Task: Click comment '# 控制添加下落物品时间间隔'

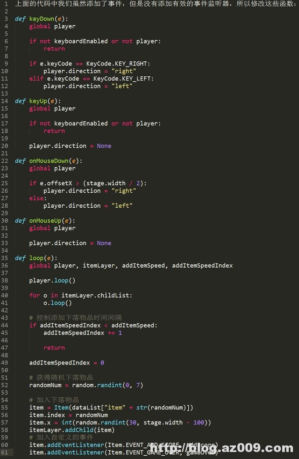Action: click(75, 318)
